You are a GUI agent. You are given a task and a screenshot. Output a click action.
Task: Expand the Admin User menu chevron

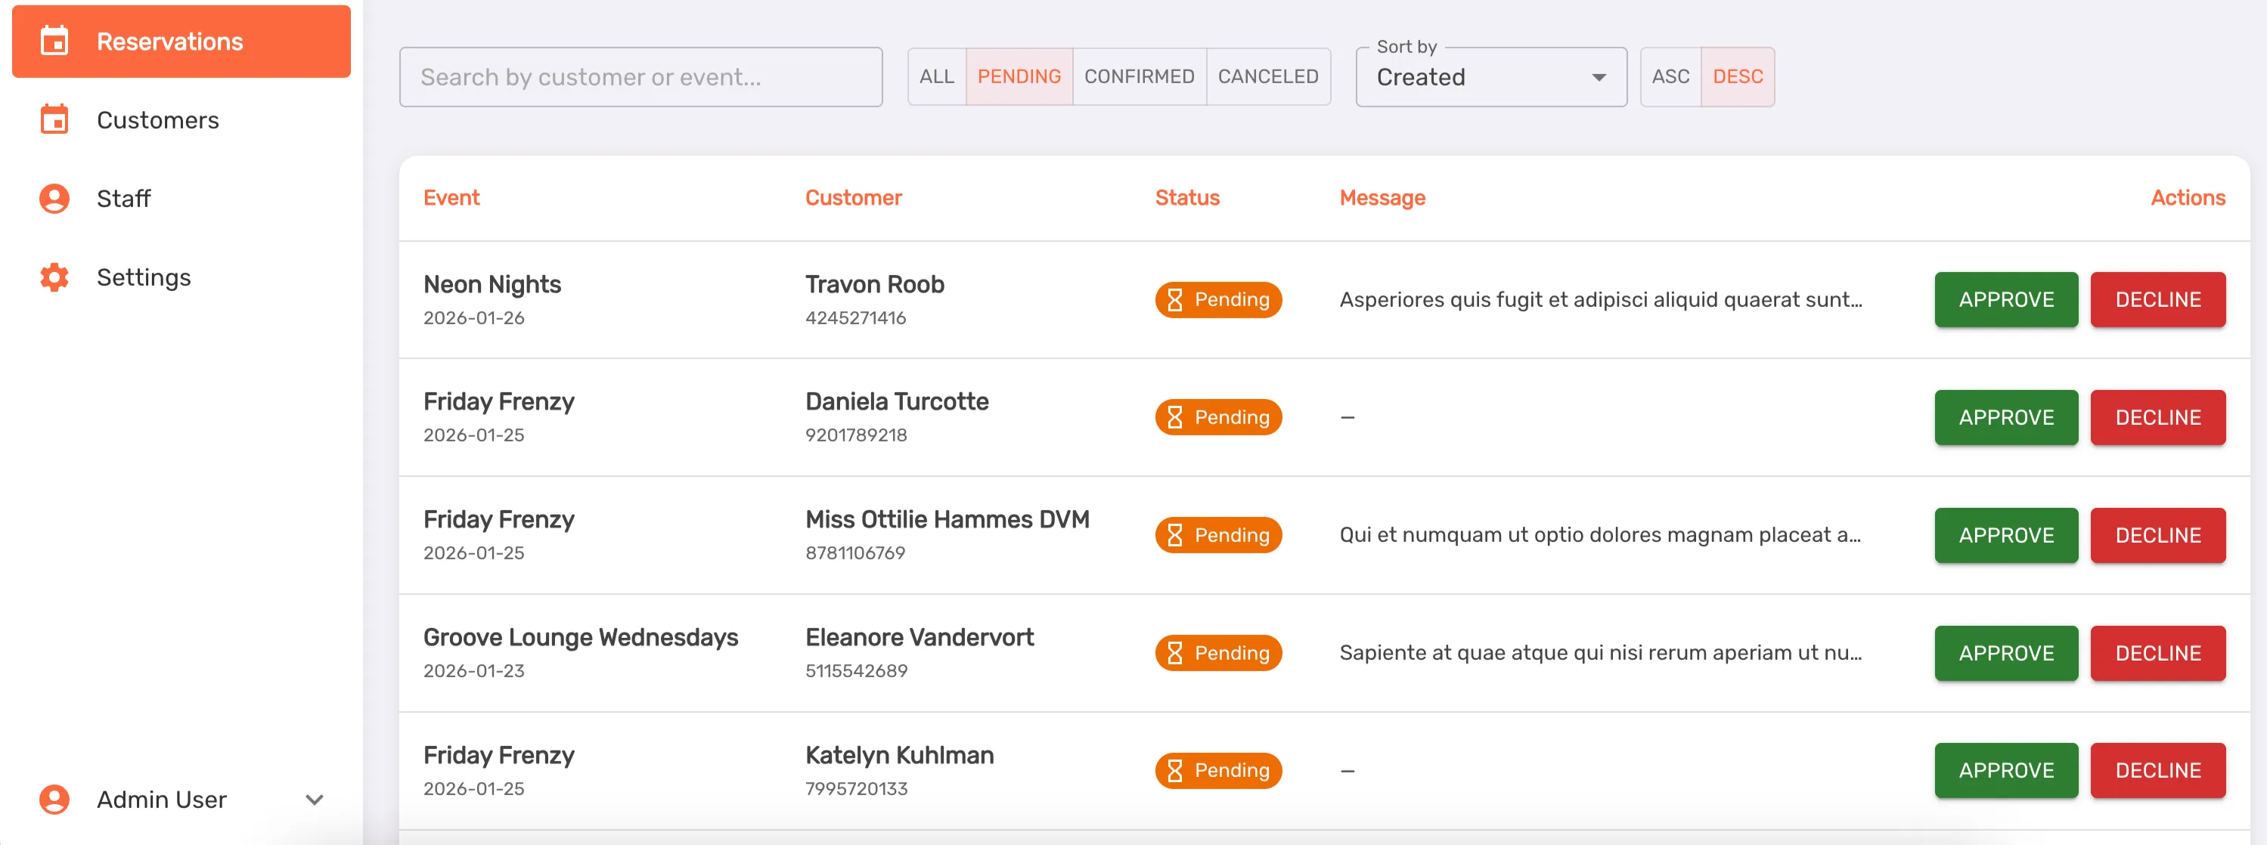pyautogui.click(x=314, y=800)
